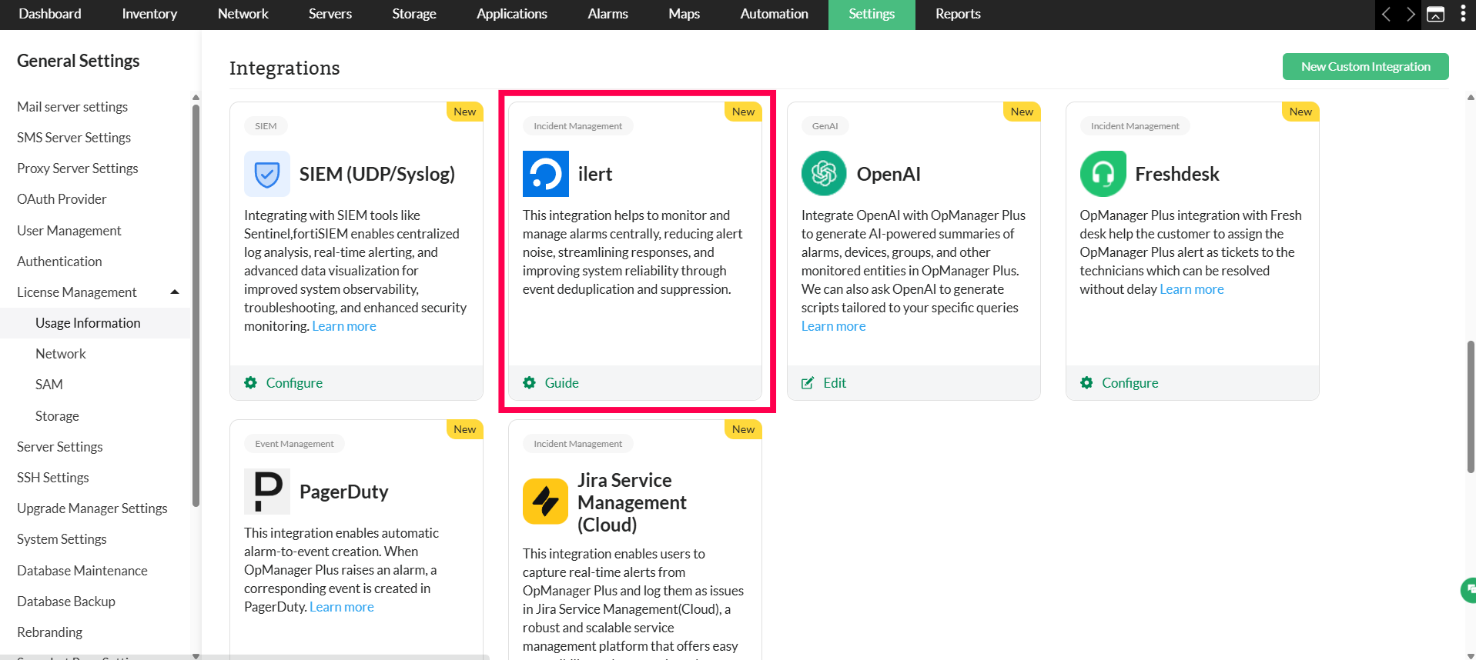Open Learn more link in SIEM card
The image size is (1476, 660).
pyautogui.click(x=344, y=326)
